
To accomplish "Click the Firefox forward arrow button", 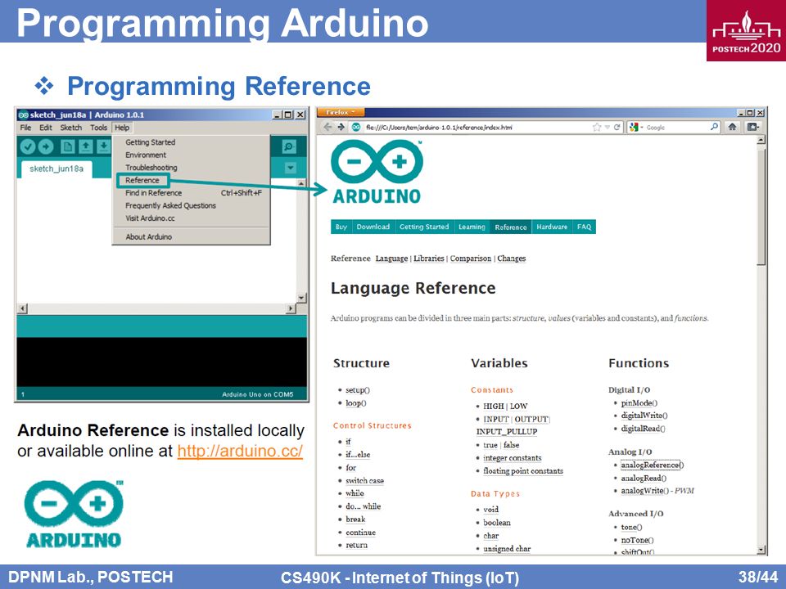I will click(x=341, y=128).
